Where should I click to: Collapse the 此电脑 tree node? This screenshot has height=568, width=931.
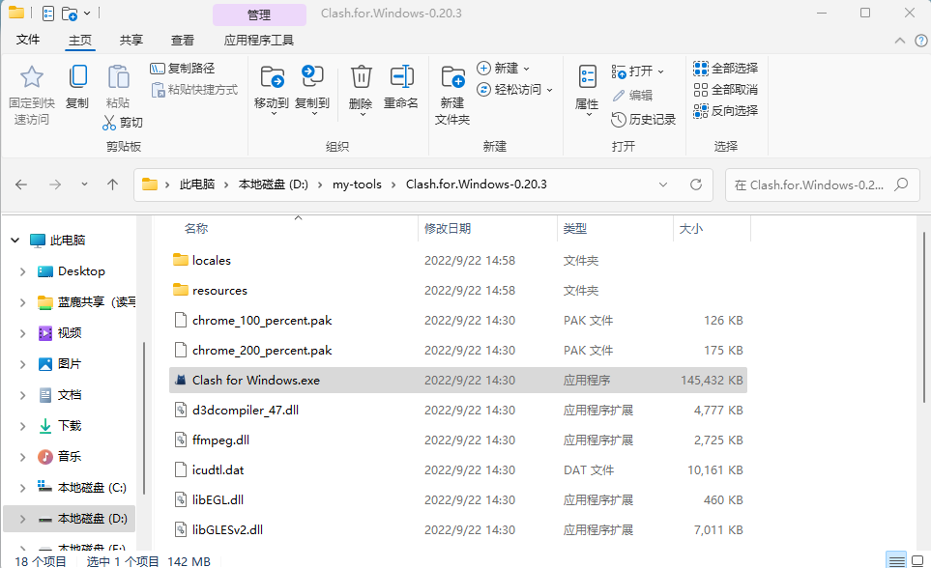click(x=15, y=241)
